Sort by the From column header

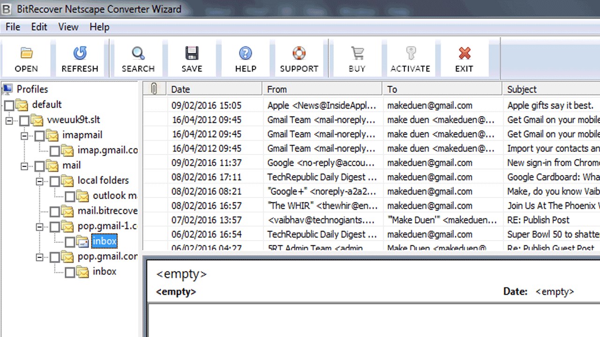pos(322,89)
